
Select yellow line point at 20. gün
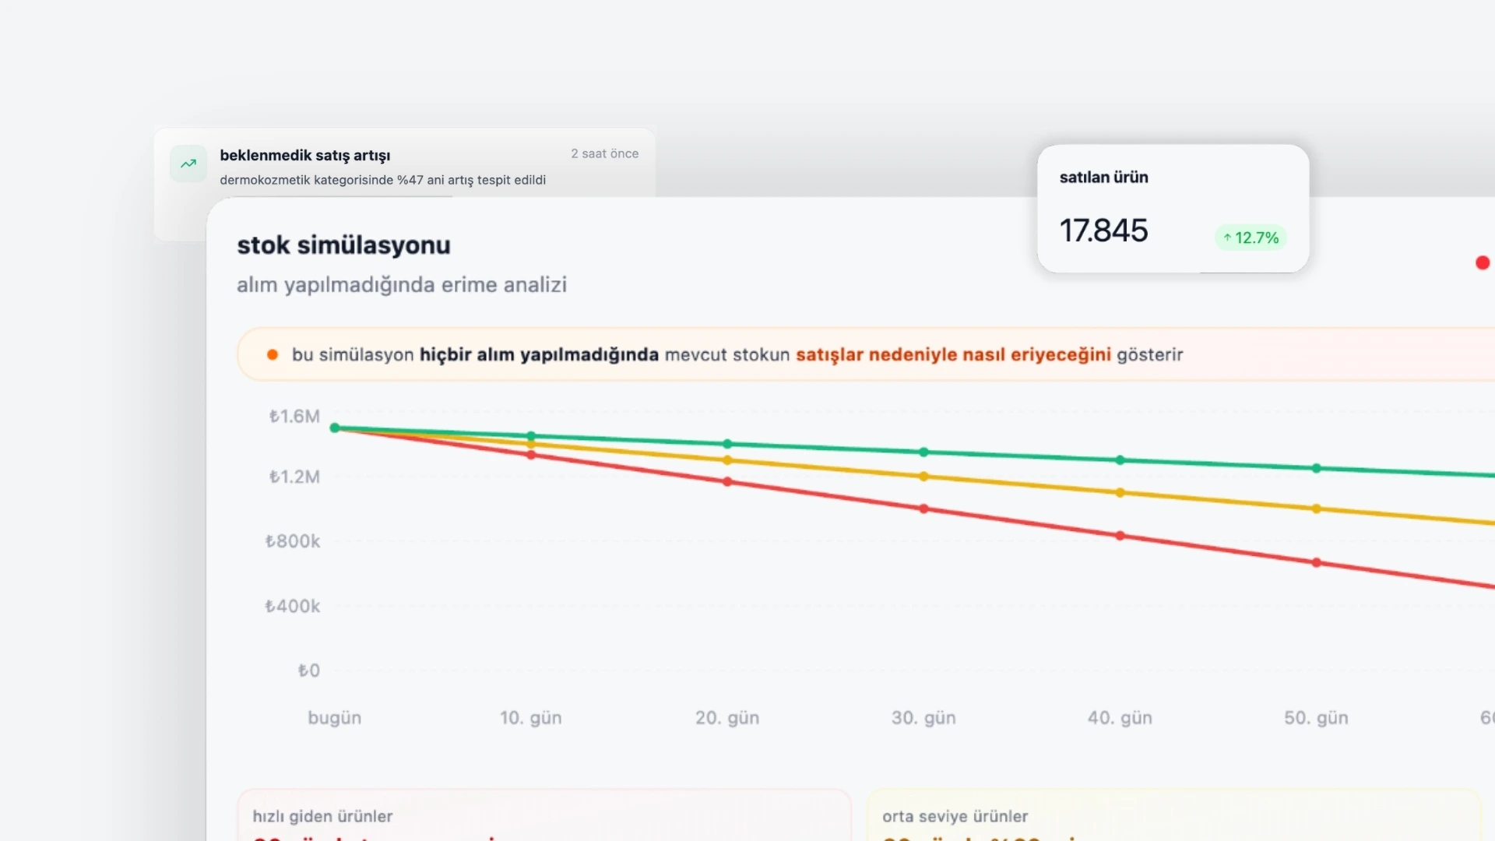(x=727, y=460)
